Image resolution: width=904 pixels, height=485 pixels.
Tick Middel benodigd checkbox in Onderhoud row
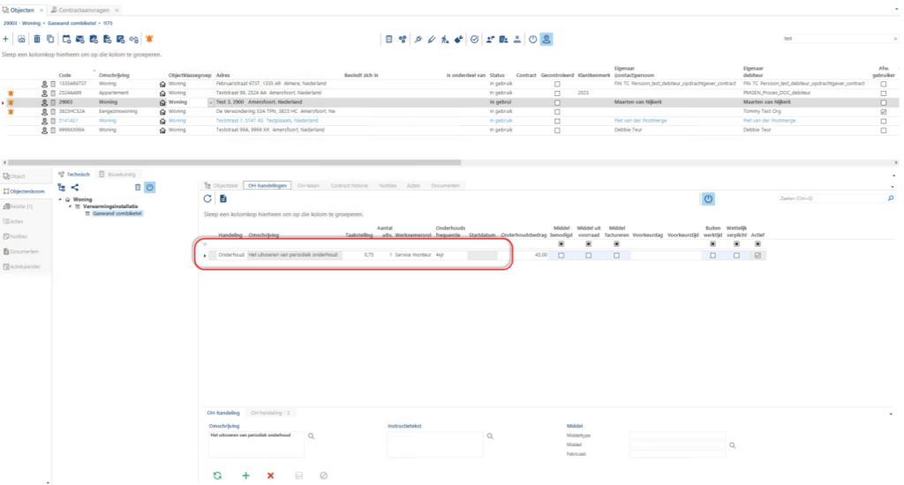[x=561, y=255]
